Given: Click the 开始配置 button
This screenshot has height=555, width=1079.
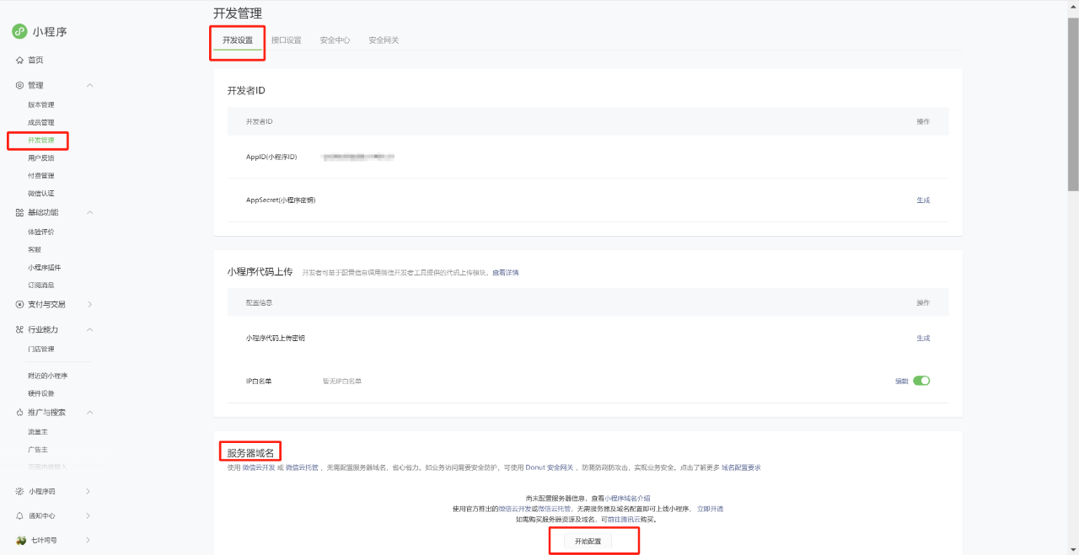Looking at the screenshot, I should pyautogui.click(x=588, y=542).
